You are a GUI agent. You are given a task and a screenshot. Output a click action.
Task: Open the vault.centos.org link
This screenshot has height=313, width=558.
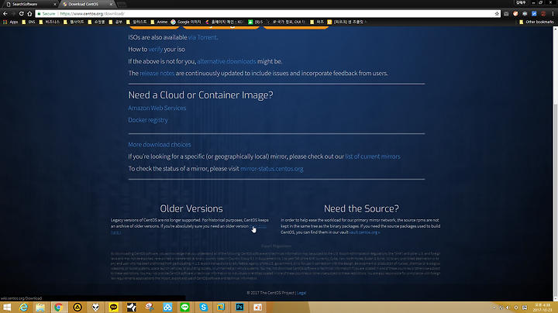[364, 232]
